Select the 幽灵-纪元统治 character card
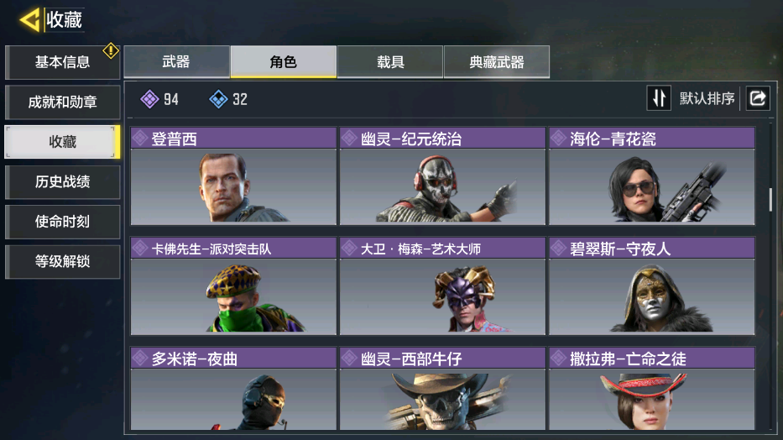The height and width of the screenshot is (440, 783). point(442,176)
